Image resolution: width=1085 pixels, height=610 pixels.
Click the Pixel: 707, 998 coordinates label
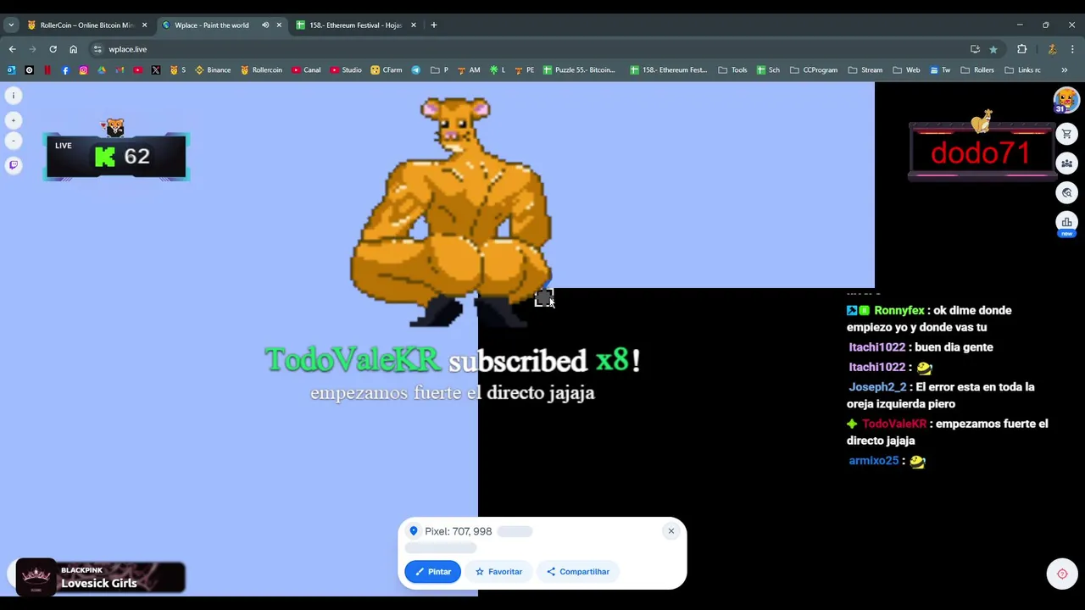click(x=458, y=531)
